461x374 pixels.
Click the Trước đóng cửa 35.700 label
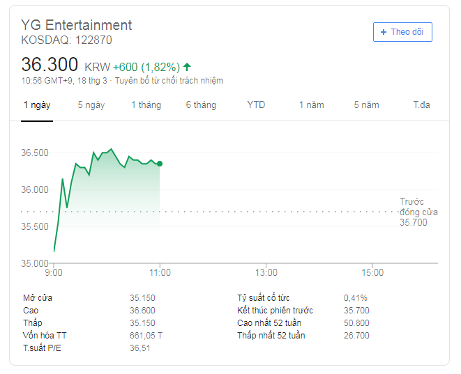coord(413,212)
